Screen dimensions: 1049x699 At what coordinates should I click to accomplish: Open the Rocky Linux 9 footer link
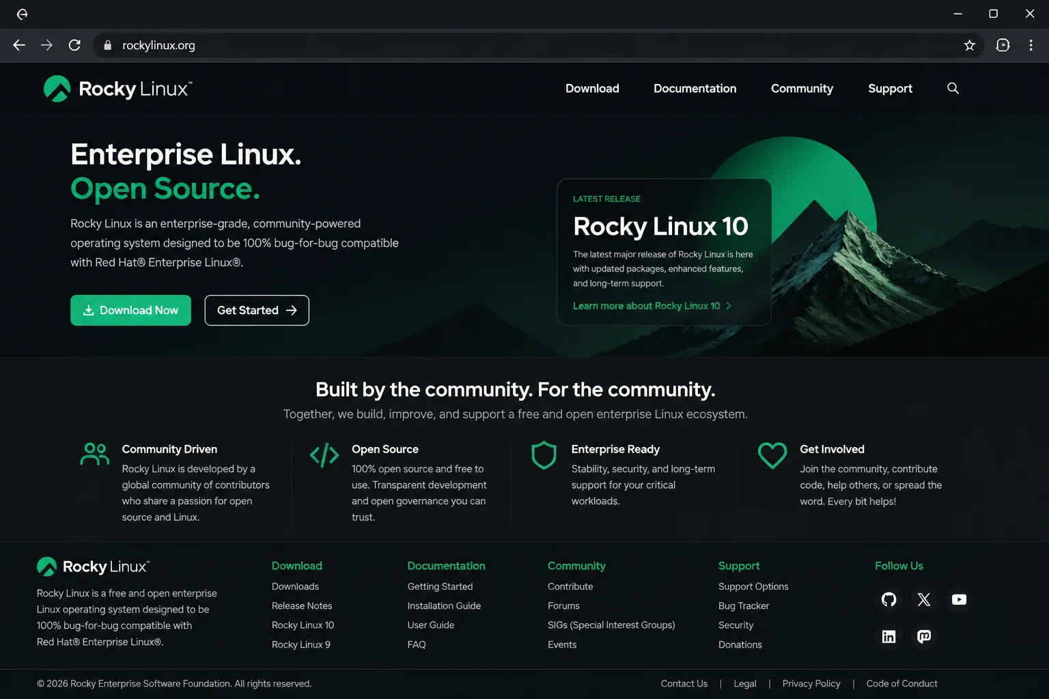[300, 644]
